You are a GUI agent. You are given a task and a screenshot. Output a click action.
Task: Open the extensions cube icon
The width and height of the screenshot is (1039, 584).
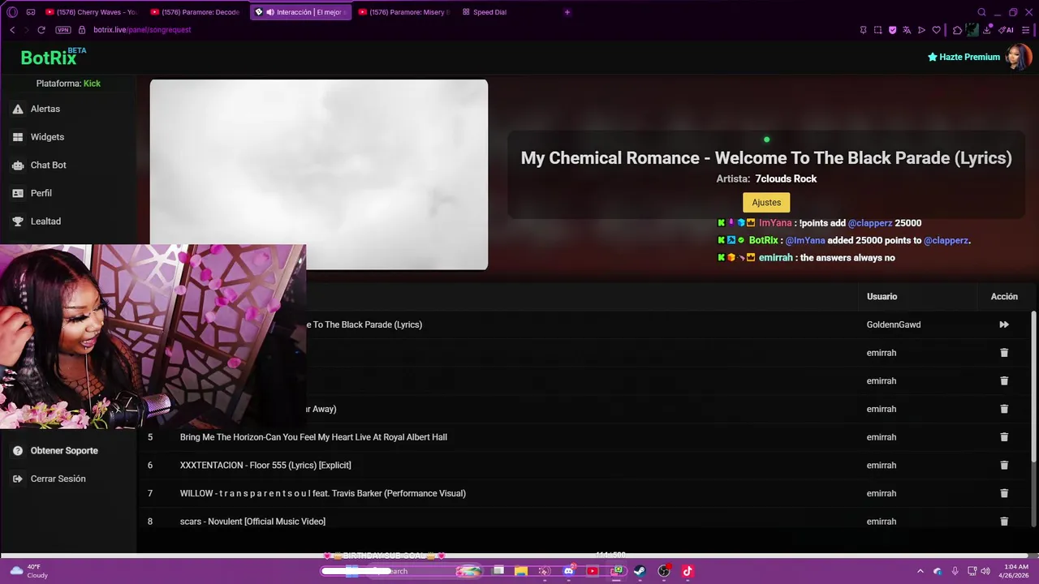[x=957, y=30]
